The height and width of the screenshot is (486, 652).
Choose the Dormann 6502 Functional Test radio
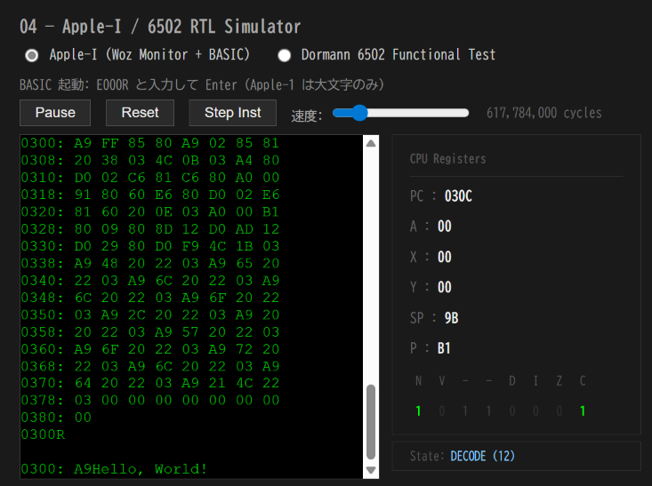tap(285, 55)
